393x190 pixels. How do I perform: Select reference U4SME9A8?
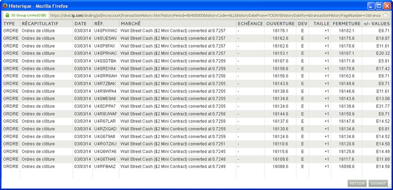pos(105,98)
